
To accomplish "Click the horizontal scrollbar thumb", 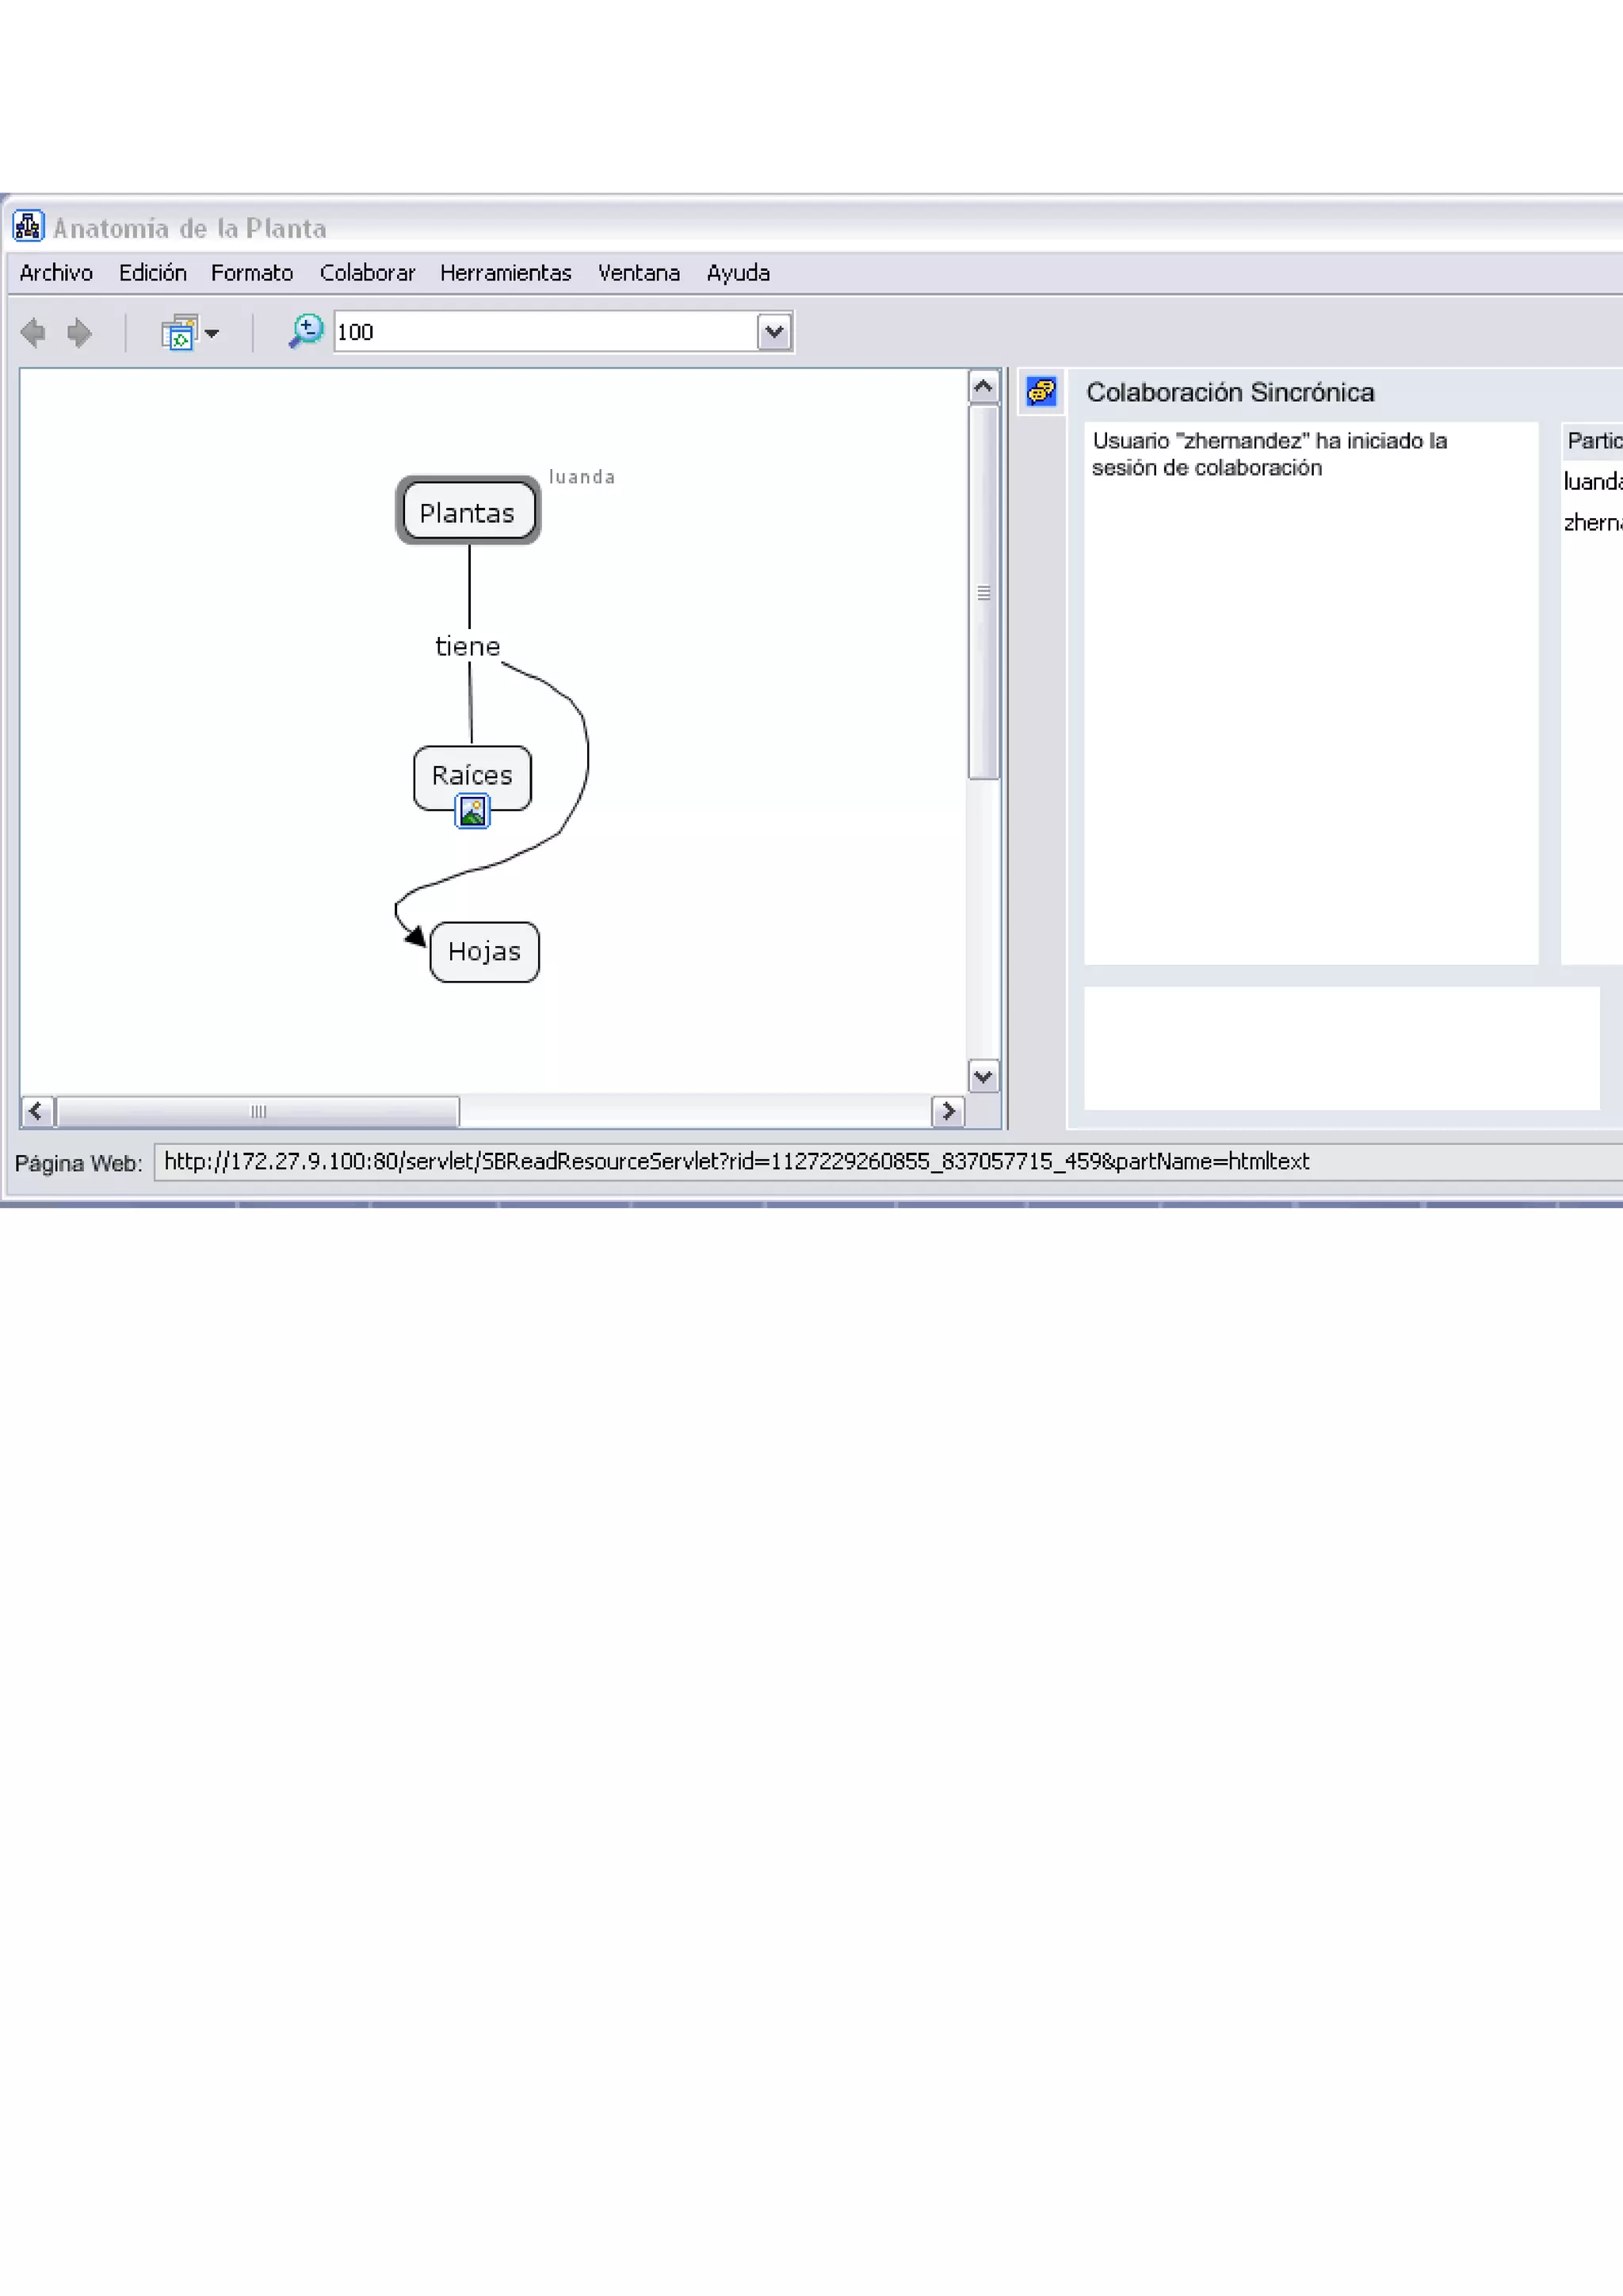I will (258, 1111).
